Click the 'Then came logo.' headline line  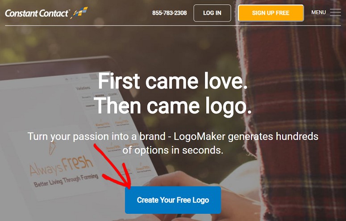pos(173,106)
